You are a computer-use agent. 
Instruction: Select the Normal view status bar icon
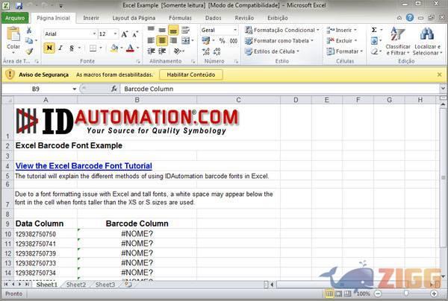tap(329, 294)
